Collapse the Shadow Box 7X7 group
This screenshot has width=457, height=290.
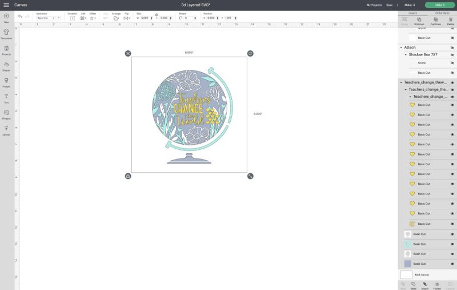click(406, 55)
